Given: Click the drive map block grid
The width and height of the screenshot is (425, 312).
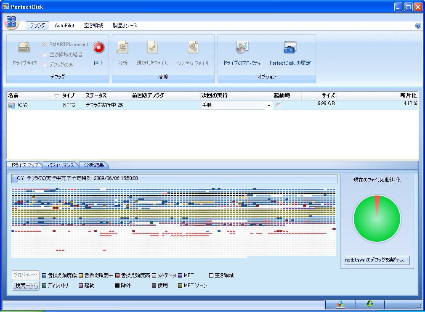Looking at the screenshot, I should 173,222.
